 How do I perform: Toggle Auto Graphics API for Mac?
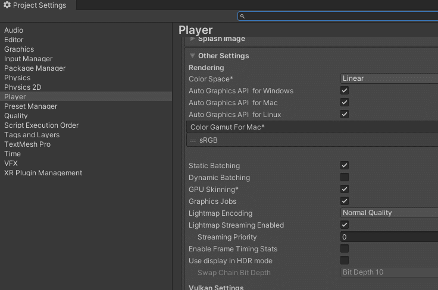(345, 102)
